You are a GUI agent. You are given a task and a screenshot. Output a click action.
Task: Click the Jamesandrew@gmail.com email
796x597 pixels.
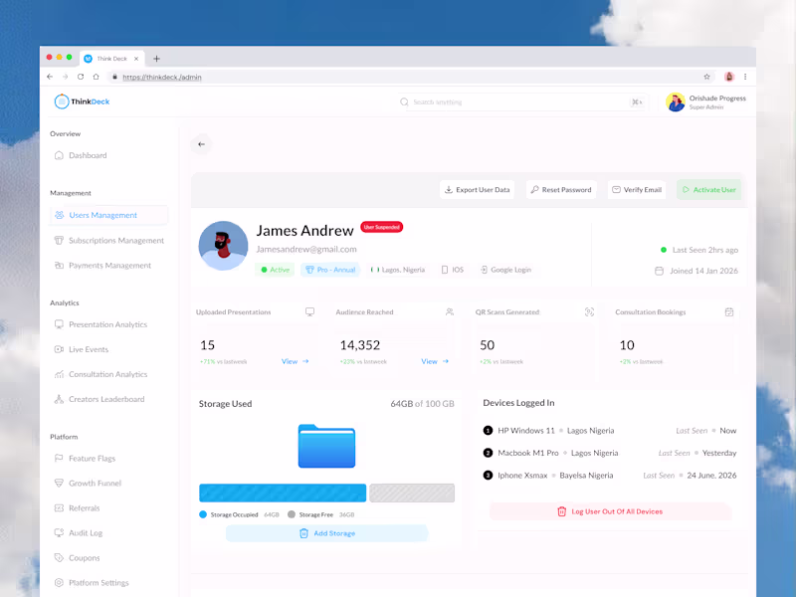tap(306, 250)
